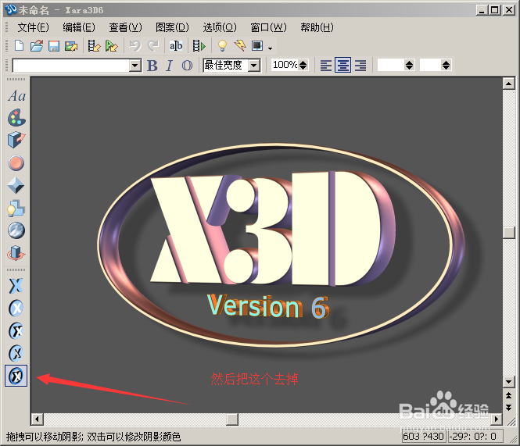The height and width of the screenshot is (446, 520).
Task: Open a file with folder icon
Action: coord(37,45)
